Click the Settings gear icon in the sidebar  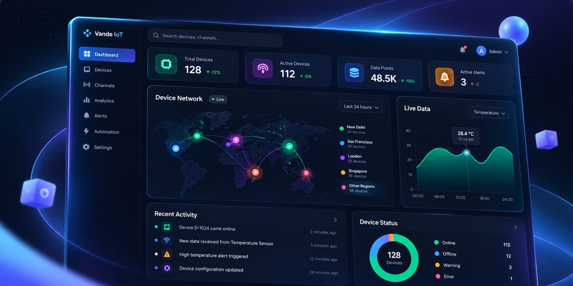click(x=86, y=147)
